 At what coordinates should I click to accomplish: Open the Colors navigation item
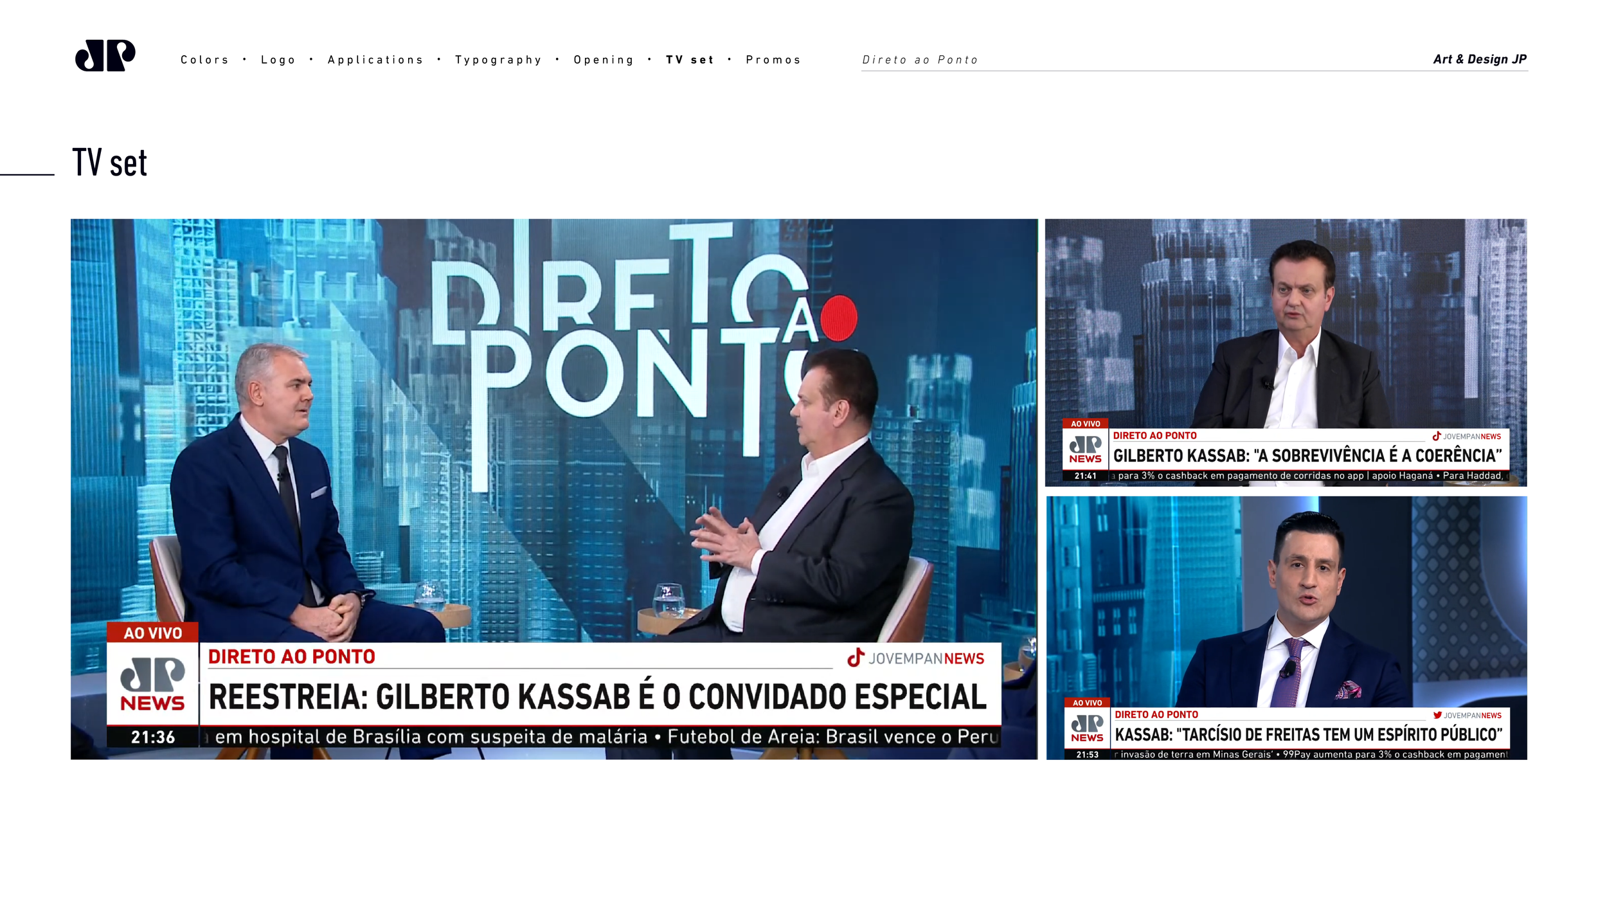[204, 60]
